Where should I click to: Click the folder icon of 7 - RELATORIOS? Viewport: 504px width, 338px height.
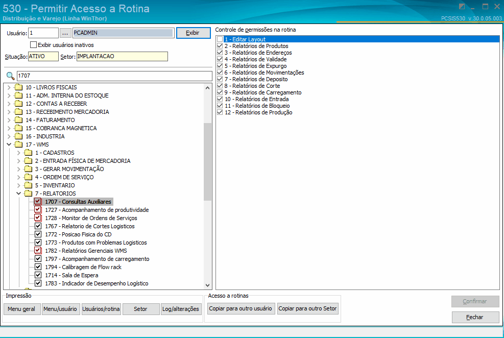tap(28, 194)
